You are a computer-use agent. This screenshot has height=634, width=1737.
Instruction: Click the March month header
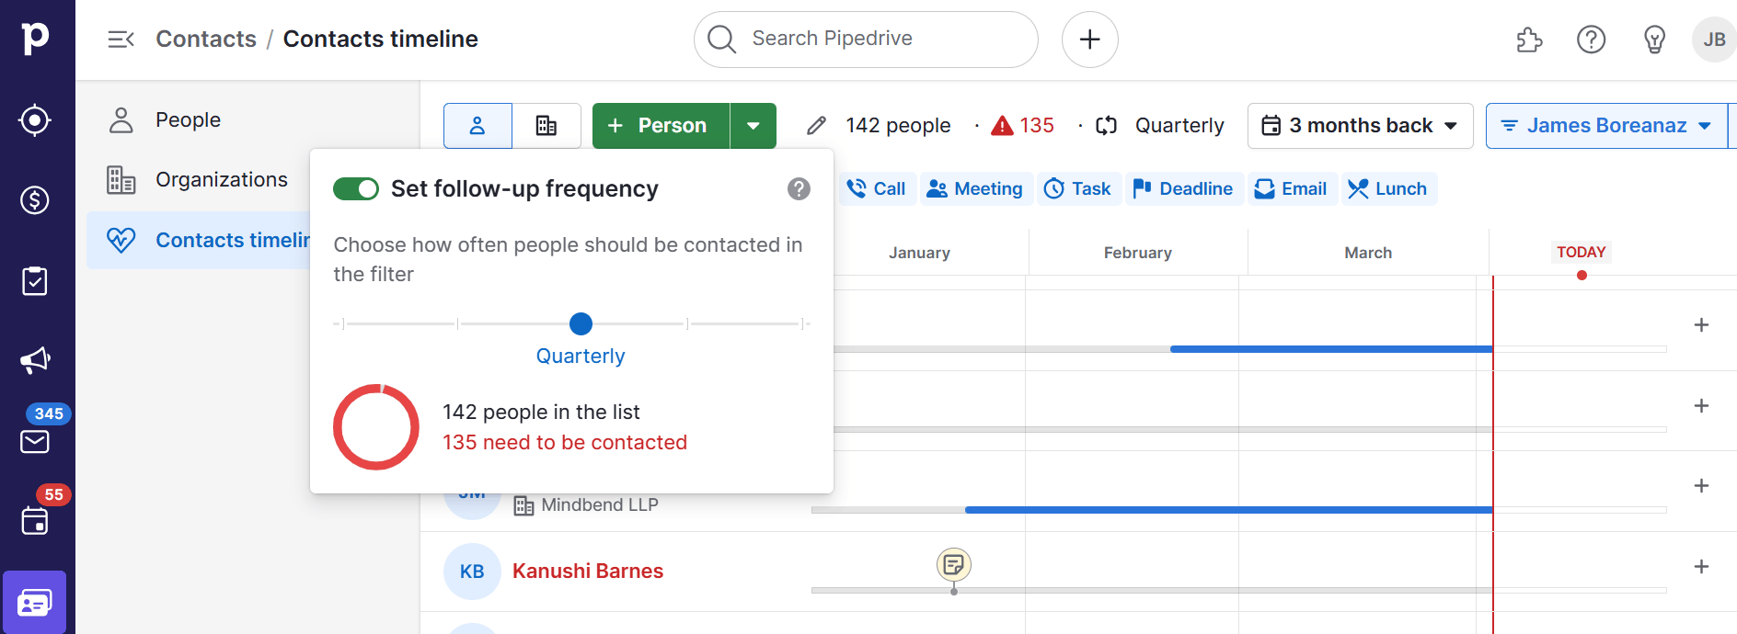pyautogui.click(x=1368, y=253)
